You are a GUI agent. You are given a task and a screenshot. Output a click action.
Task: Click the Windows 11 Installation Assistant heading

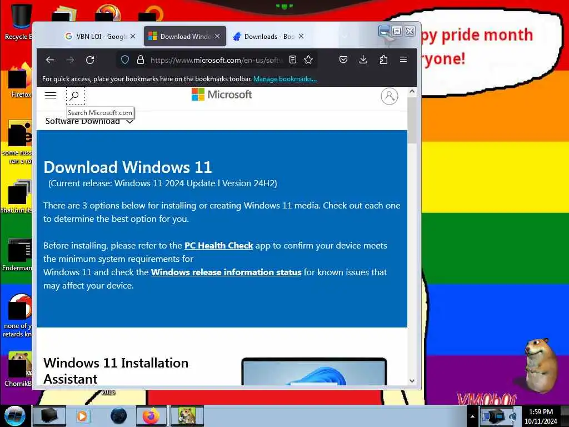(116, 371)
